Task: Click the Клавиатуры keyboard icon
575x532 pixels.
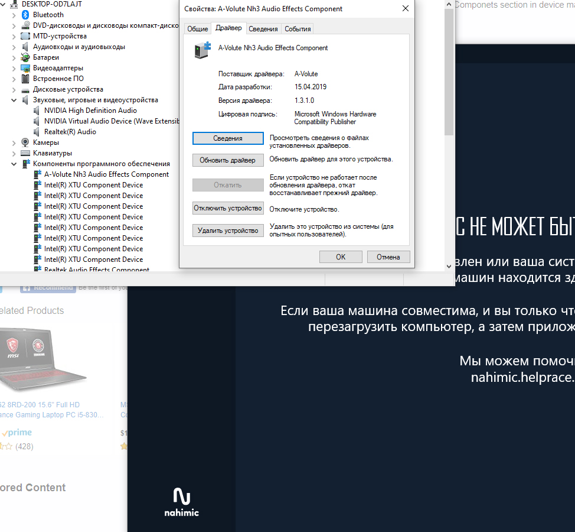Action: click(x=25, y=153)
